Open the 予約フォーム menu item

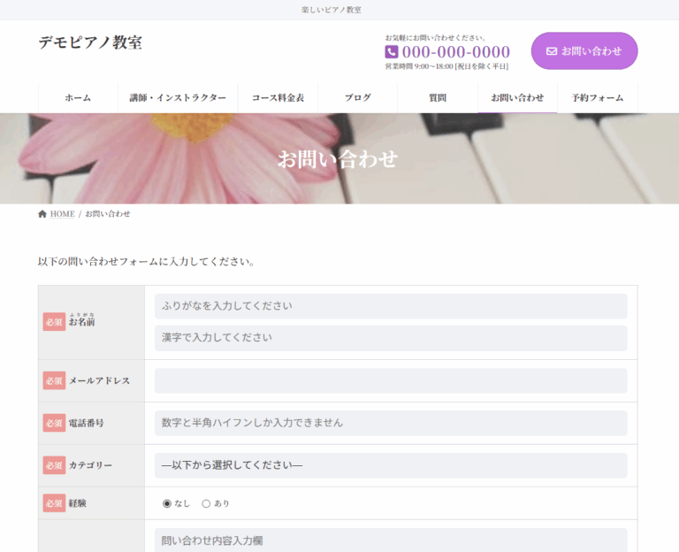597,98
